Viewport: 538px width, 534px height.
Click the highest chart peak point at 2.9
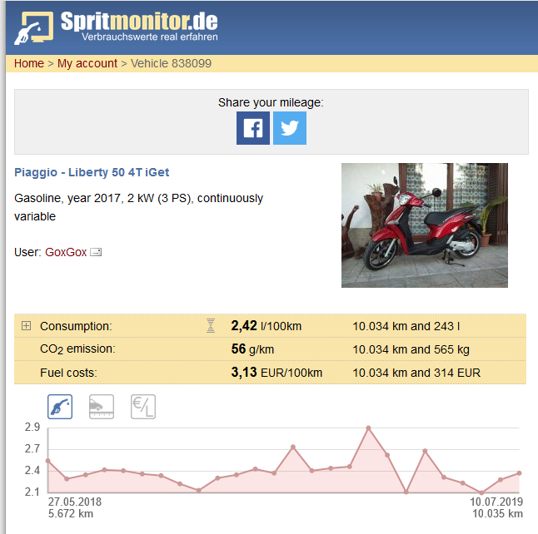click(368, 428)
